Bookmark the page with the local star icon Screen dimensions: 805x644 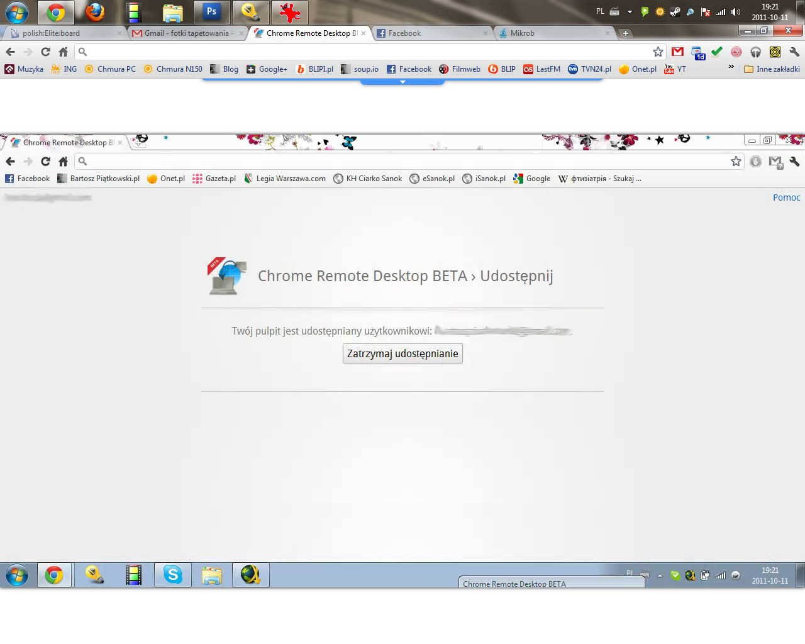coord(658,52)
